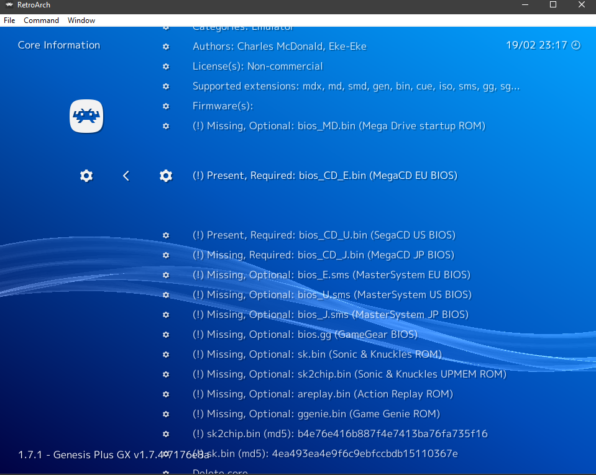
Task: Select the Firmware(s): entry
Action: pyautogui.click(x=222, y=106)
